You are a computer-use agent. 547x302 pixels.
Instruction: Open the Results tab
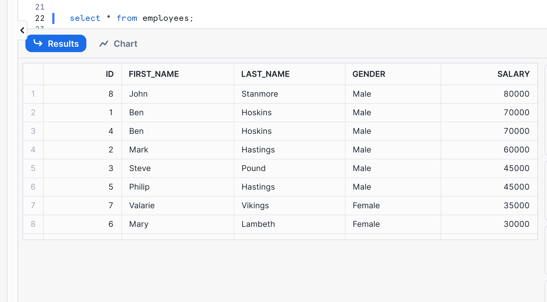click(x=56, y=43)
